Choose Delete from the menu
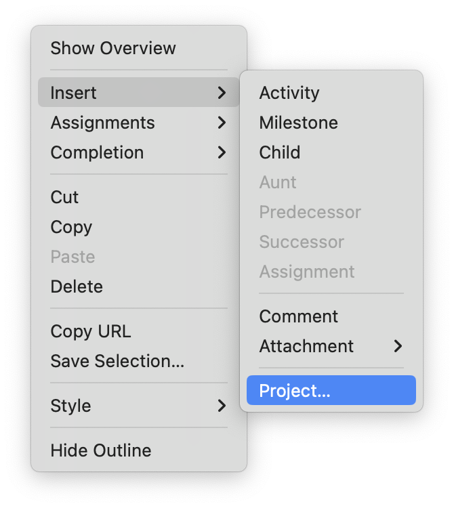 point(77,287)
